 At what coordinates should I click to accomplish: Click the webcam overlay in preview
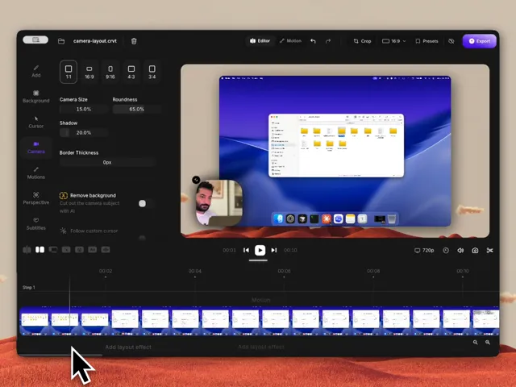coord(219,202)
